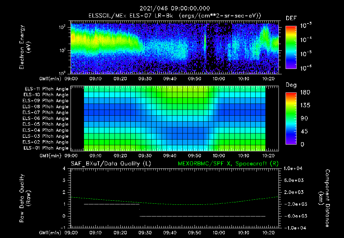Screen dimensions: 344x238
Task: Click the '90' value on the Deg color scale
Action: click(304, 118)
